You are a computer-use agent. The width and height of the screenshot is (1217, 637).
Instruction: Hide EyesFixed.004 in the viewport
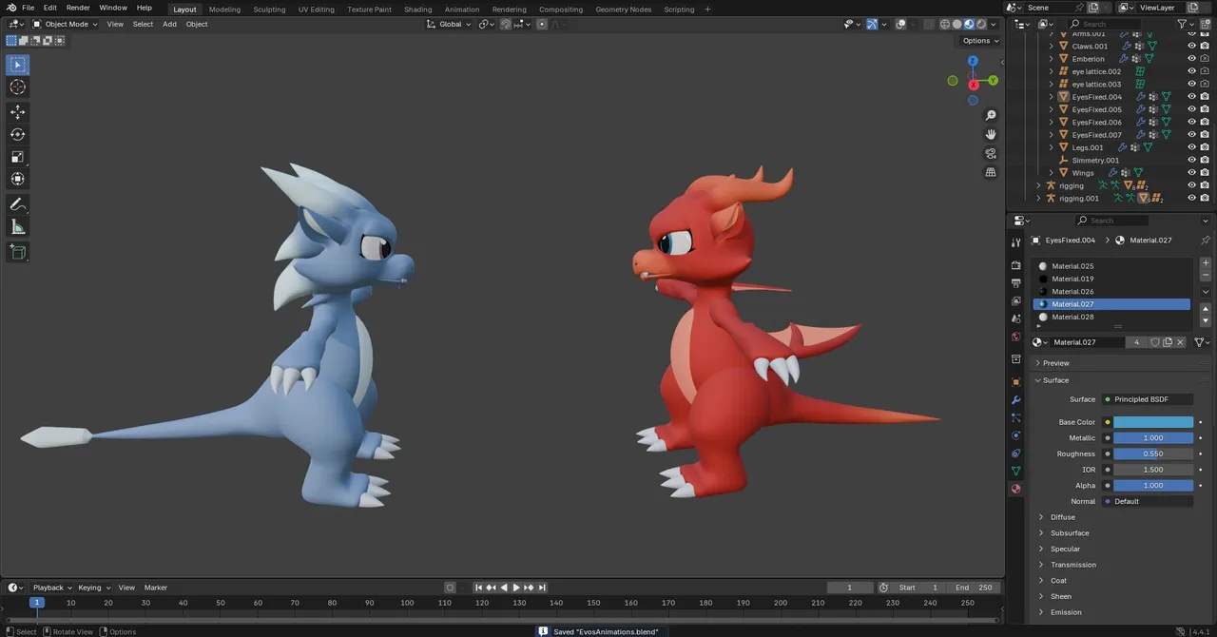pos(1191,97)
